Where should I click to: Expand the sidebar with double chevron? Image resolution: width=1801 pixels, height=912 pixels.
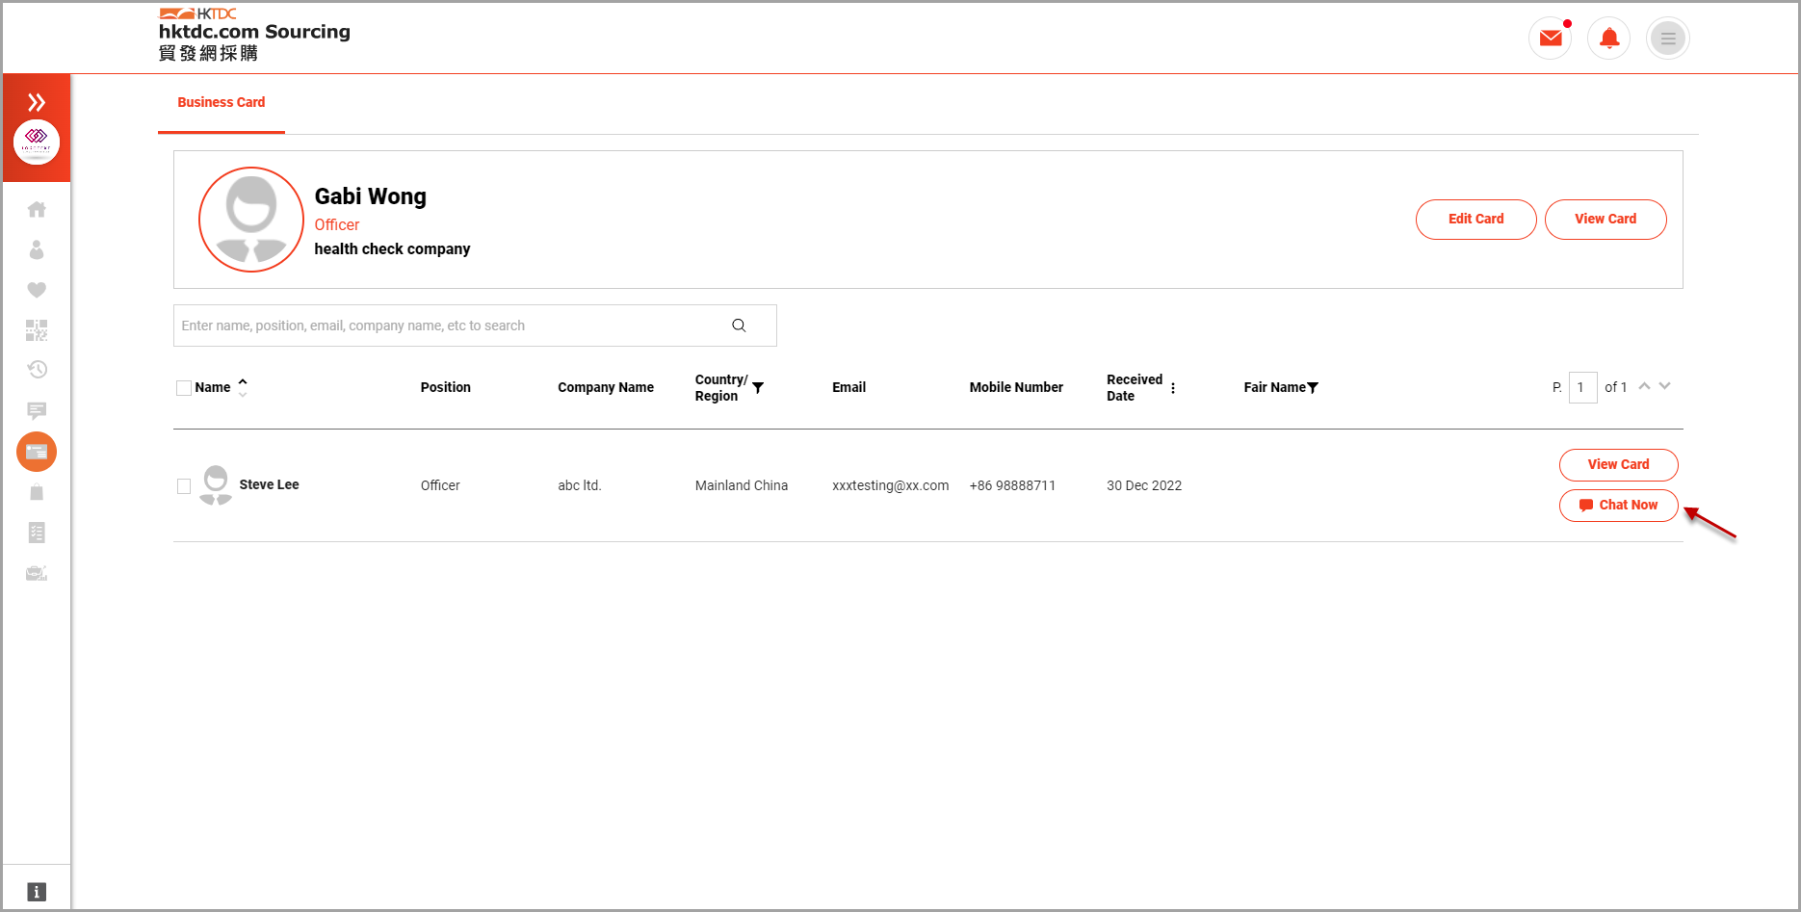click(x=37, y=102)
